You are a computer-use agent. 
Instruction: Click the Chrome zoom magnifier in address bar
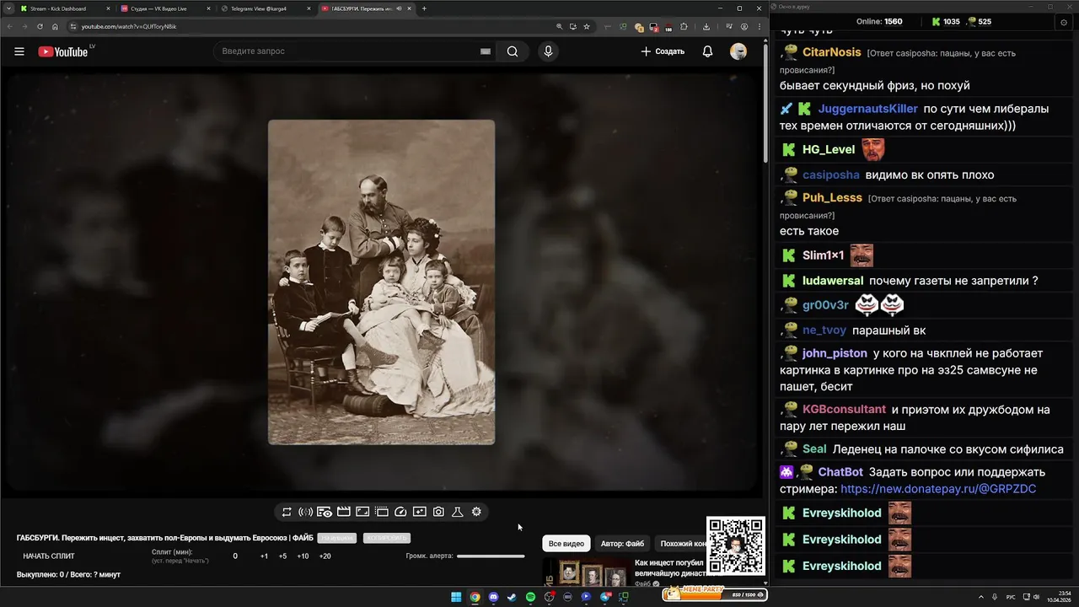pos(560,26)
